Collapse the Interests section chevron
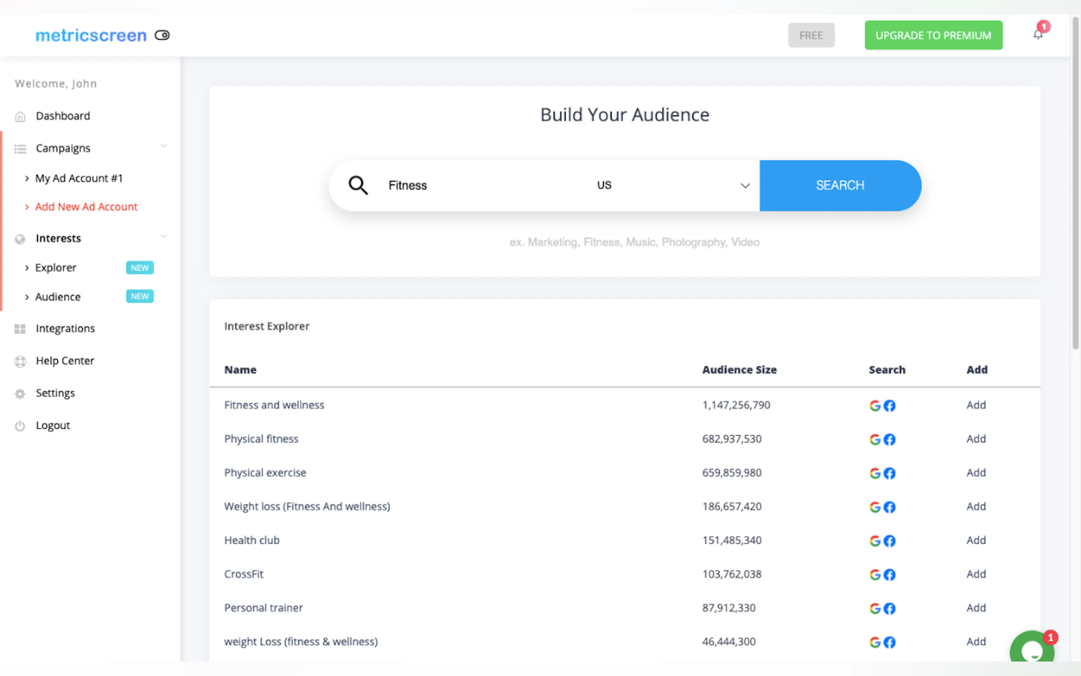The height and width of the screenshot is (676, 1081). 163,235
